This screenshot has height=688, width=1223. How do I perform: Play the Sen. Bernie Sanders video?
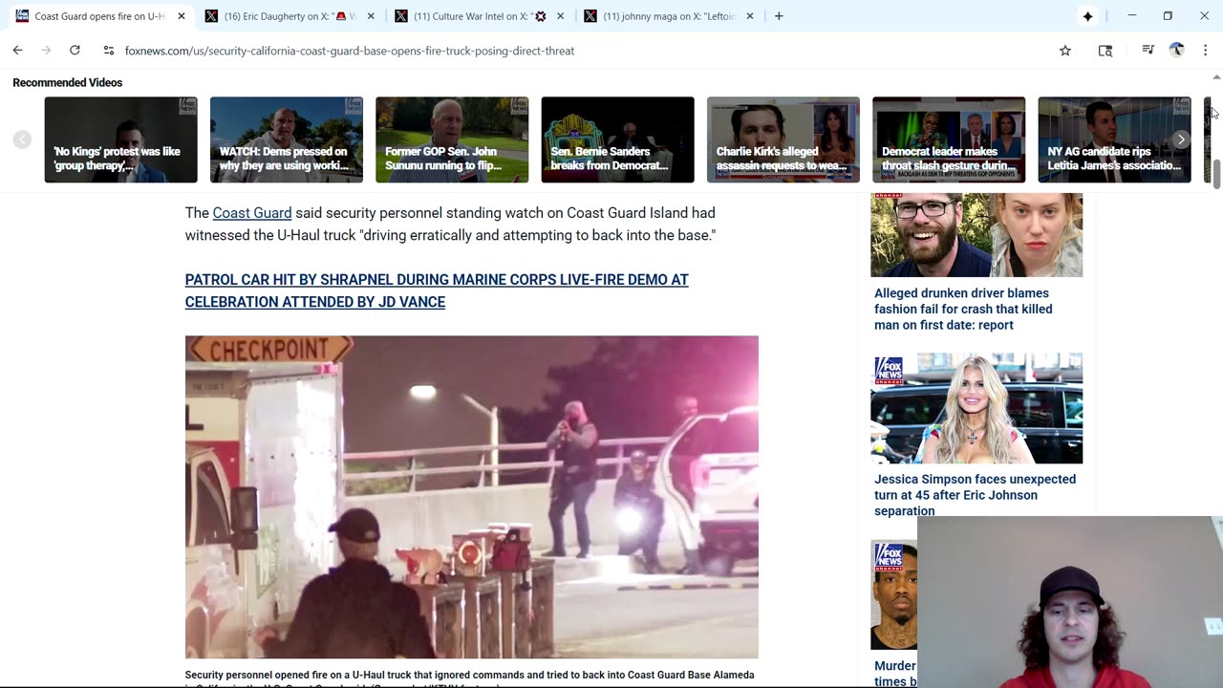617,140
